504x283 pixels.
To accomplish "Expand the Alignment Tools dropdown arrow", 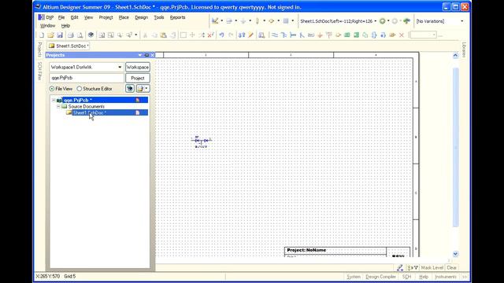I will (236, 21).
